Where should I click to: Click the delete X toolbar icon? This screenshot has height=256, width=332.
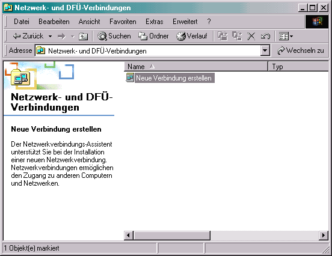251,37
